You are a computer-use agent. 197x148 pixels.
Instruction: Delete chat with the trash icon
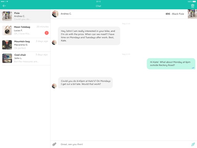[x=192, y=6]
